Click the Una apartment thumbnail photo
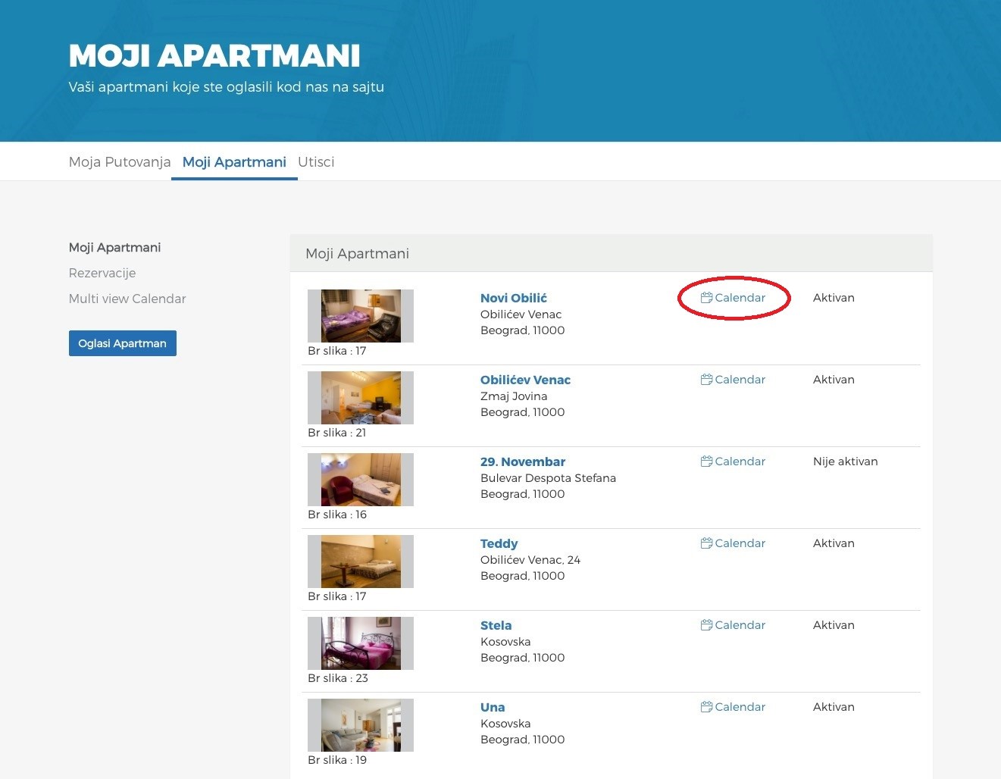This screenshot has width=1001, height=779. (x=361, y=725)
